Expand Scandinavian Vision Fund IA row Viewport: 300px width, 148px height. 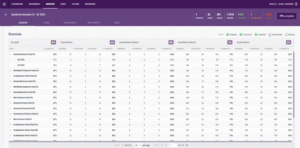click(10, 76)
